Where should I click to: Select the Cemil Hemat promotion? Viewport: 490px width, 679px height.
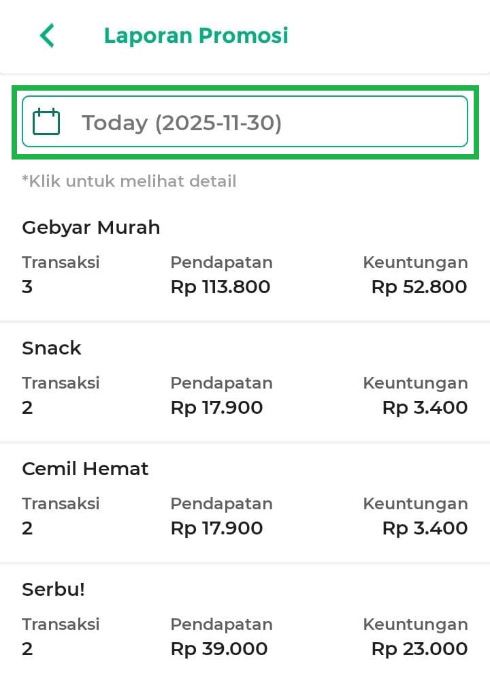pyautogui.click(x=85, y=469)
